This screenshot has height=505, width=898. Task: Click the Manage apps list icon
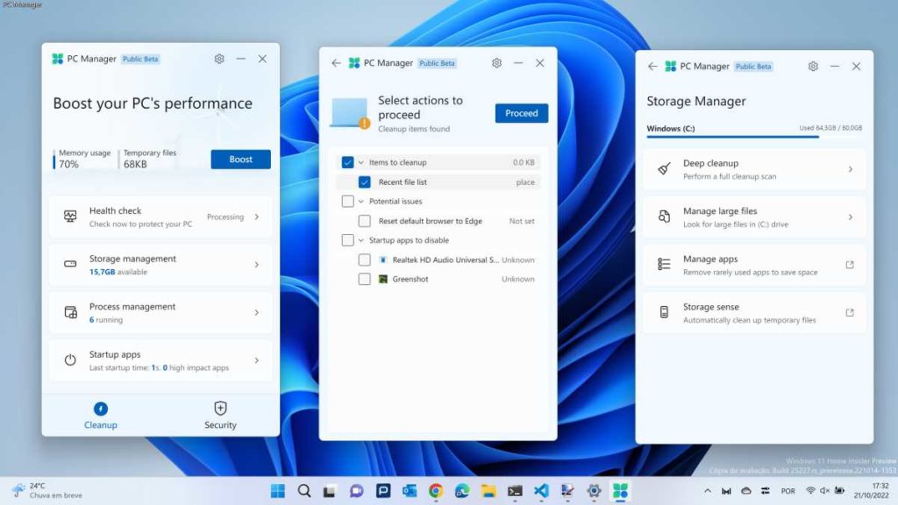click(664, 264)
